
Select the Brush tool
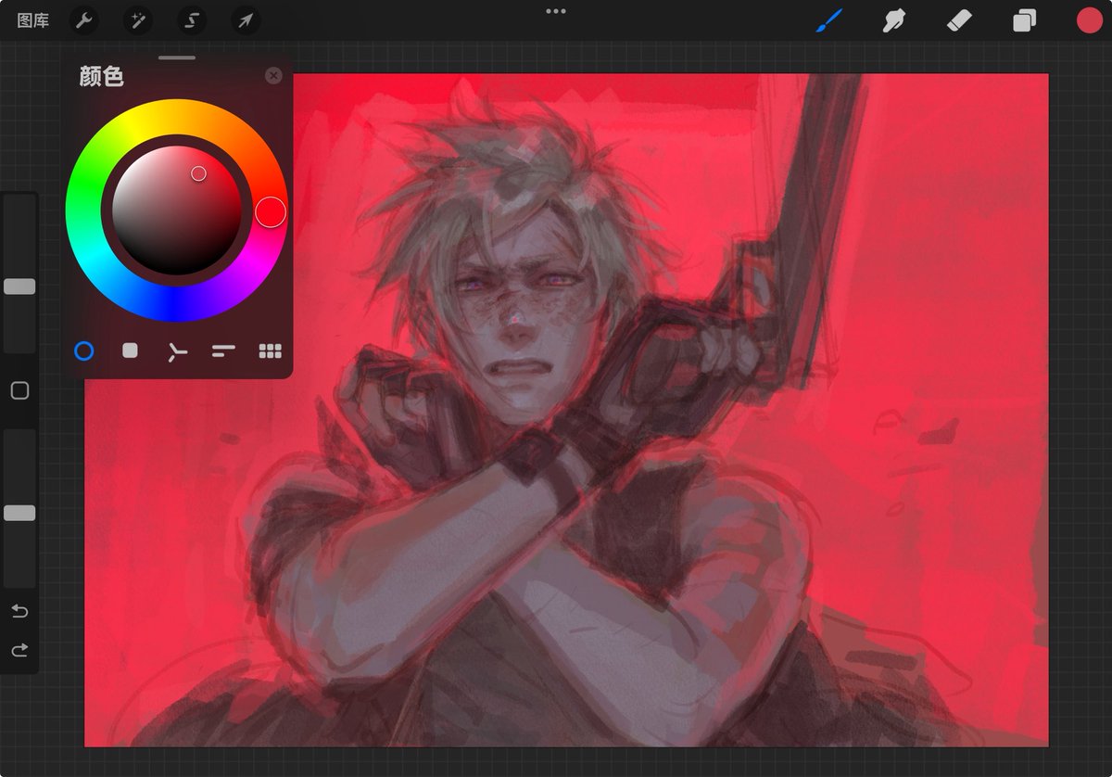[829, 20]
